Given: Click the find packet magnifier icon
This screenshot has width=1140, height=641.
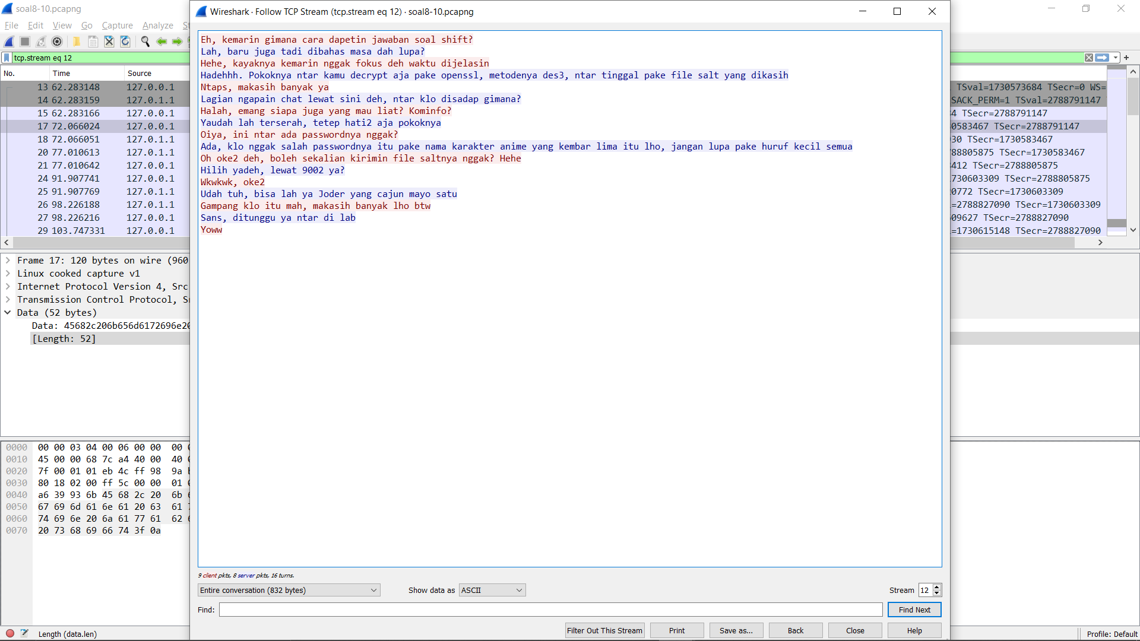Looking at the screenshot, I should (145, 42).
